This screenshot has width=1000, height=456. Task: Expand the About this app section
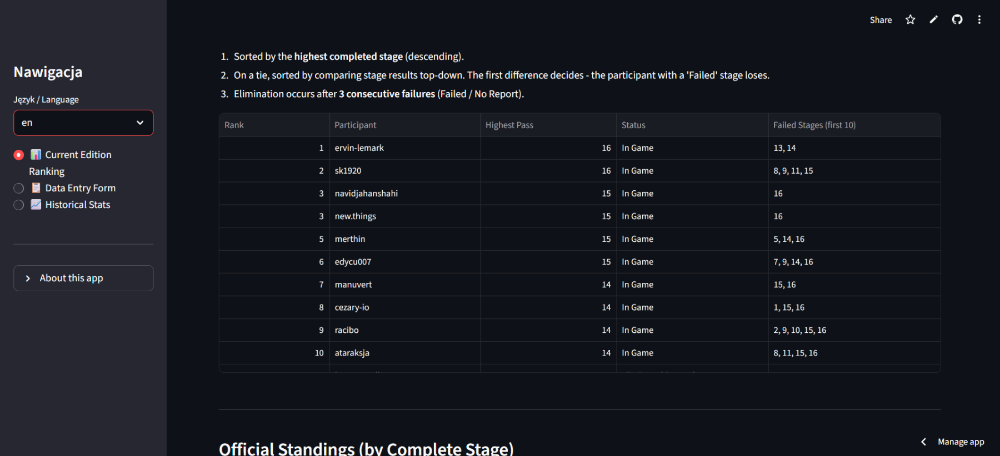[x=83, y=278]
